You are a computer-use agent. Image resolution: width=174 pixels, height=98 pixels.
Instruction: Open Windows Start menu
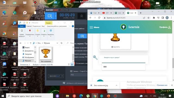[x=3, y=96]
